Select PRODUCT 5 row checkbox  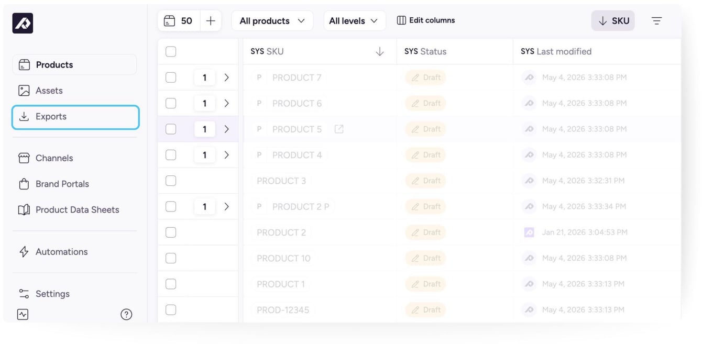pos(171,129)
